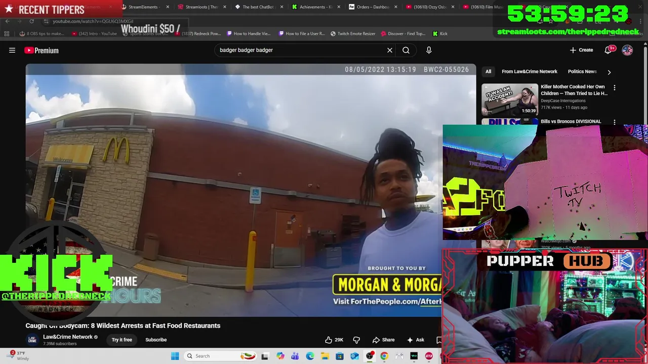
Task: Close 'The best ChatBot' tab
Action: point(281,7)
